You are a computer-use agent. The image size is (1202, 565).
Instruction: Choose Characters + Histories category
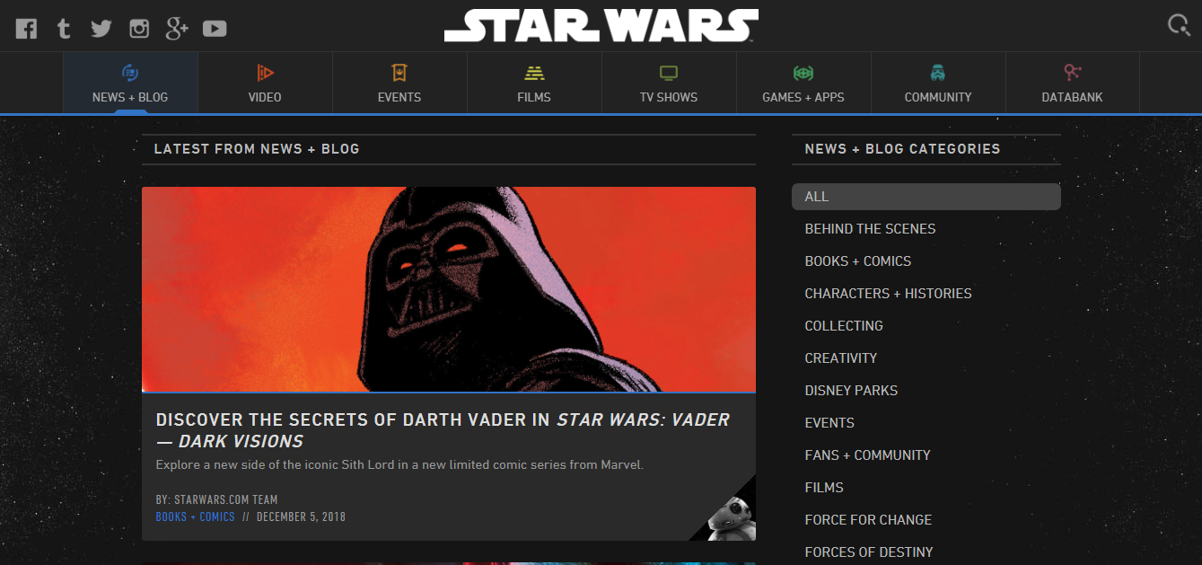pos(888,294)
